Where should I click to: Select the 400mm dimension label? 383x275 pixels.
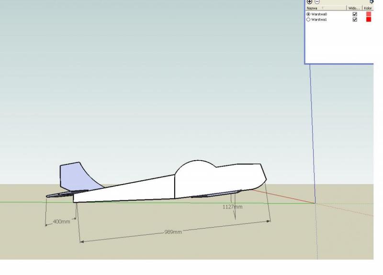pyautogui.click(x=61, y=221)
